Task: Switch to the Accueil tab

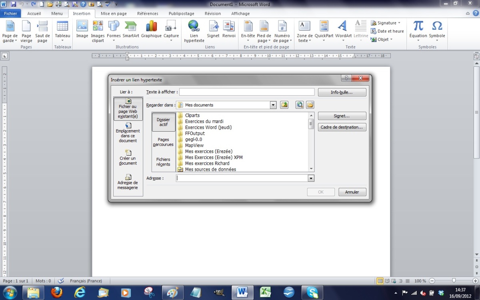Action: [34, 13]
